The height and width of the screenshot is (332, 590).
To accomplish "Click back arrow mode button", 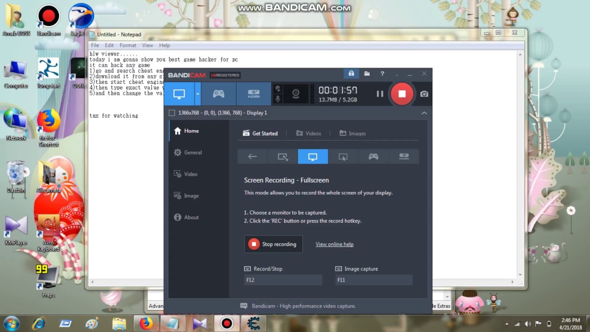I will coord(253,157).
